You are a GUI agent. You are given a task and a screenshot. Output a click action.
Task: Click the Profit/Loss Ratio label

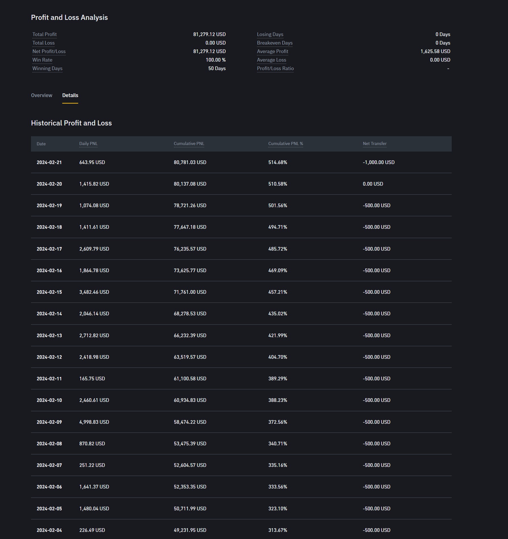coord(275,68)
